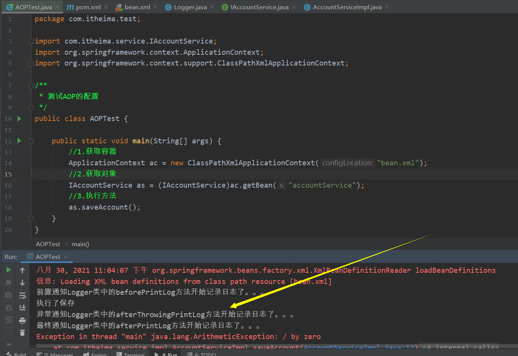Click comment 测试AOP的配置 on line 8
The height and width of the screenshot is (356, 518).
(x=73, y=96)
